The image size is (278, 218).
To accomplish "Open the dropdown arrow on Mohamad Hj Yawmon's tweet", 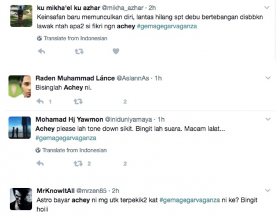I will pyautogui.click(x=268, y=119).
